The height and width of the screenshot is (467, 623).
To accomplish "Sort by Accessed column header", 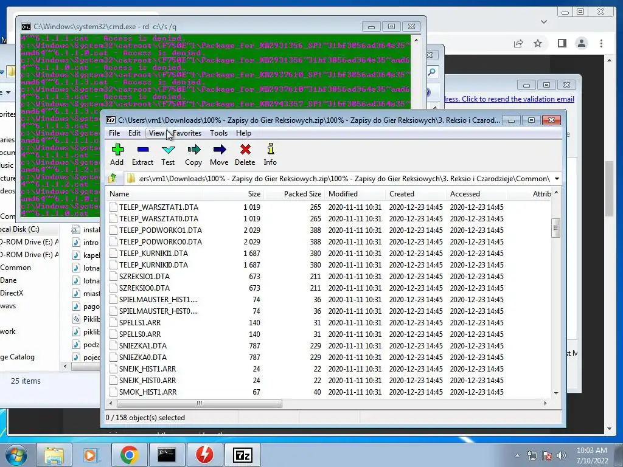I will pos(476,194).
